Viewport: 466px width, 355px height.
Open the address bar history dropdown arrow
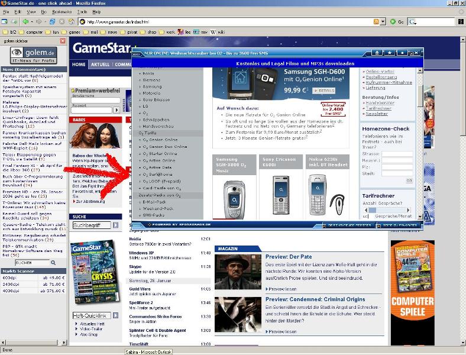383,22
